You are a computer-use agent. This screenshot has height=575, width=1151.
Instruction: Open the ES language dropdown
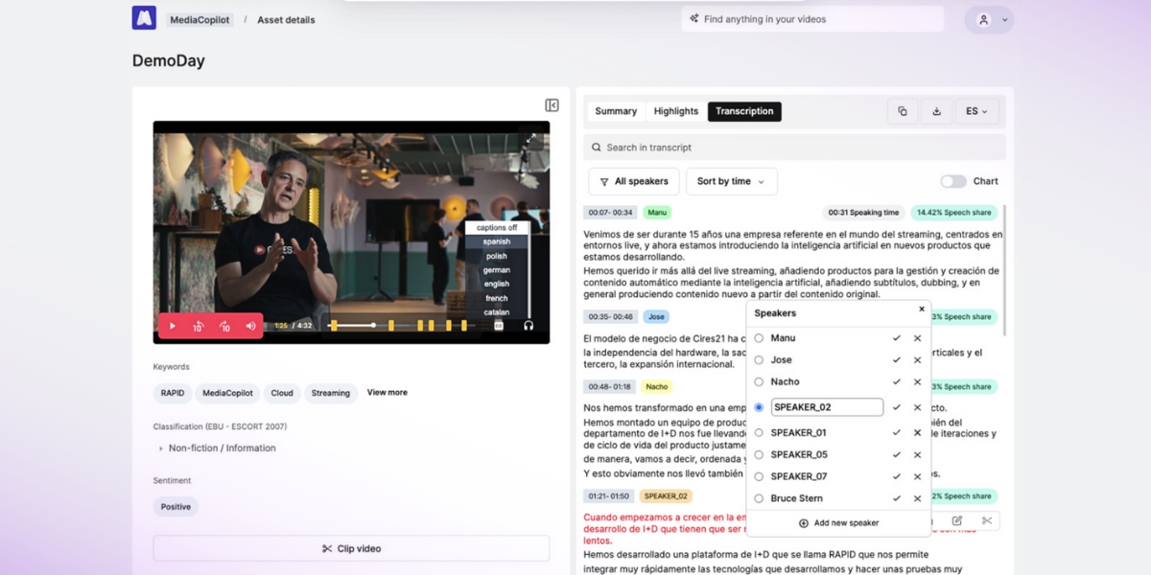[x=976, y=111]
